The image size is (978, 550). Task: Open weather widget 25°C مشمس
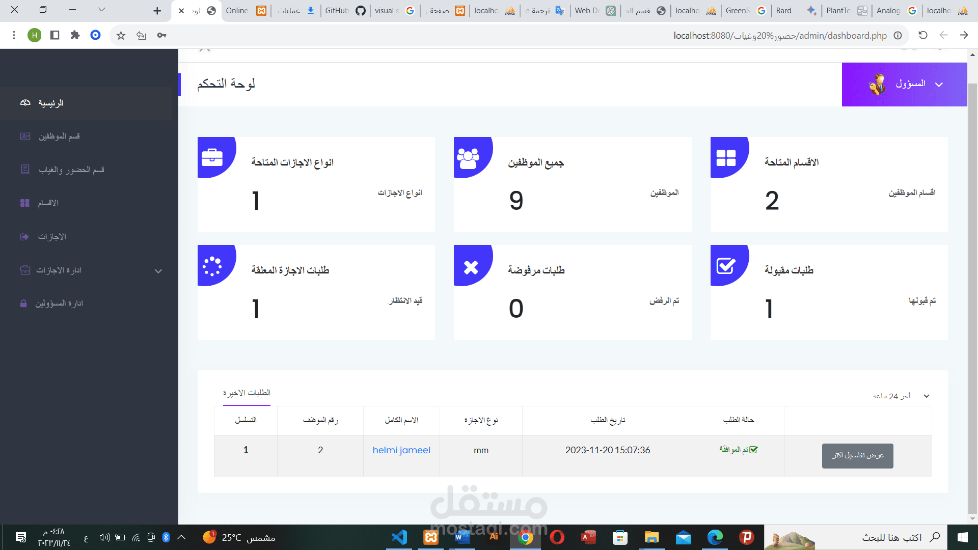point(239,537)
